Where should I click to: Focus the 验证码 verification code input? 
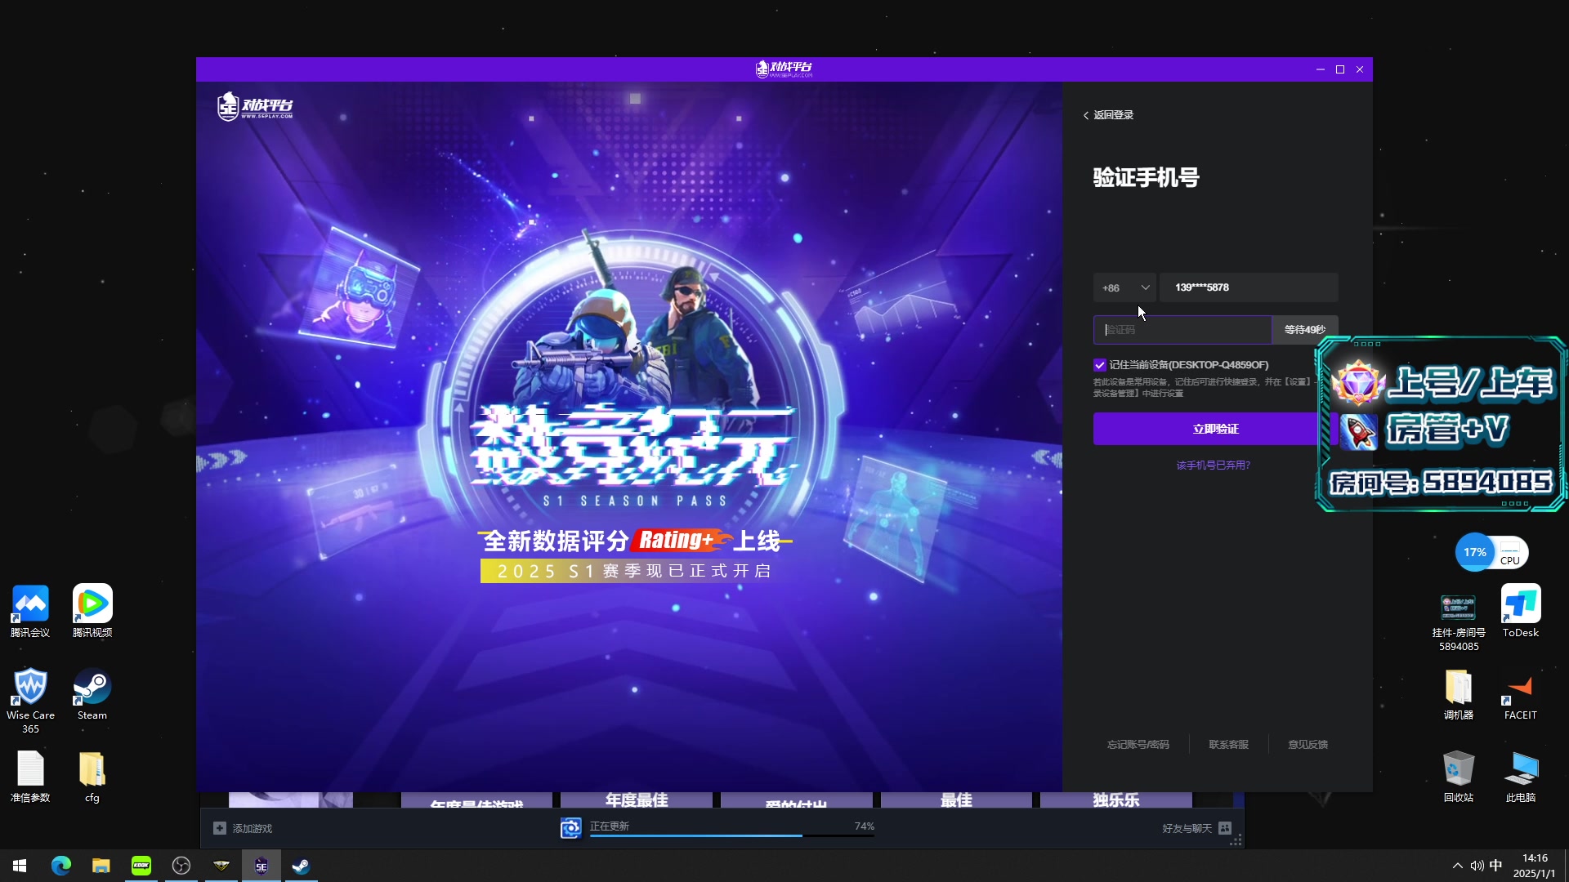(1182, 330)
